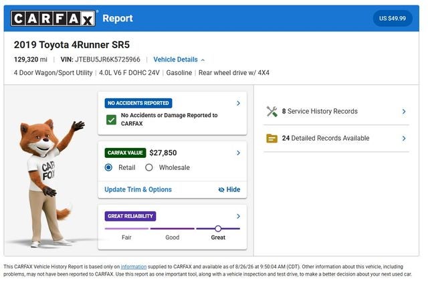Screen dimensions: 428x283
Task: Click the green checkmark no accidents icon
Action: (111, 120)
